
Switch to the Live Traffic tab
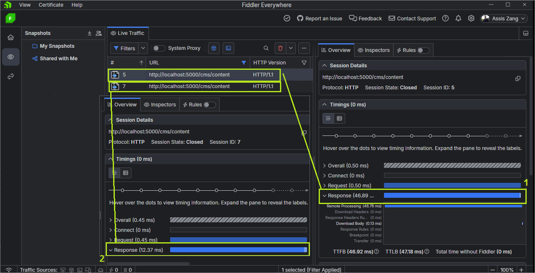coord(127,33)
